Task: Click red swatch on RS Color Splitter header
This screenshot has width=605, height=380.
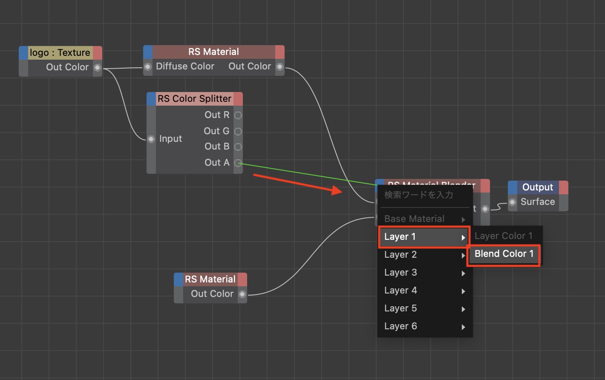Action: coord(238,99)
